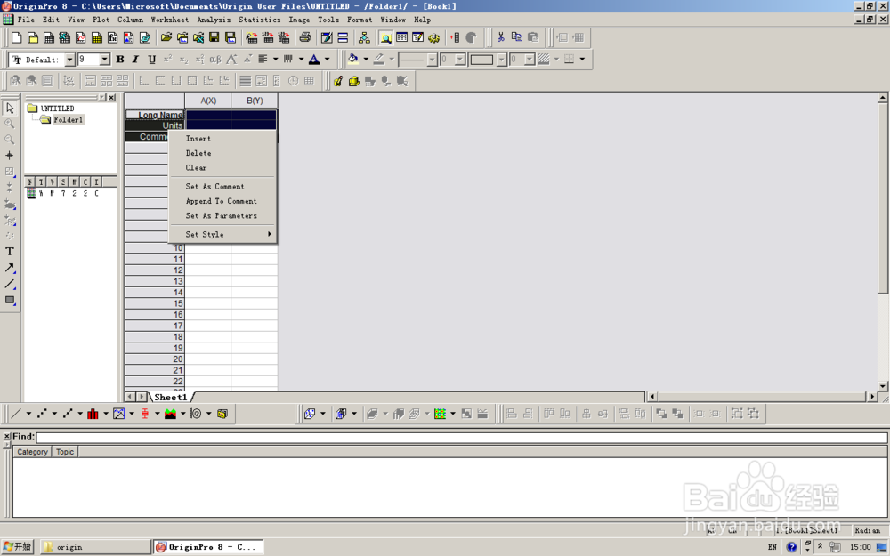Click the Cut scissors icon
The height and width of the screenshot is (556, 890).
[x=500, y=37]
